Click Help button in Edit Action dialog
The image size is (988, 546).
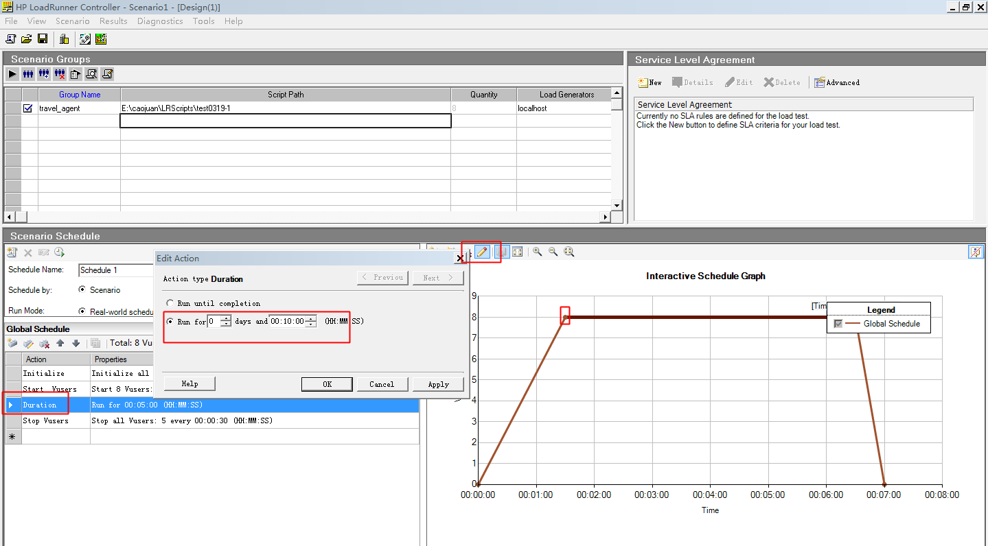coord(189,383)
